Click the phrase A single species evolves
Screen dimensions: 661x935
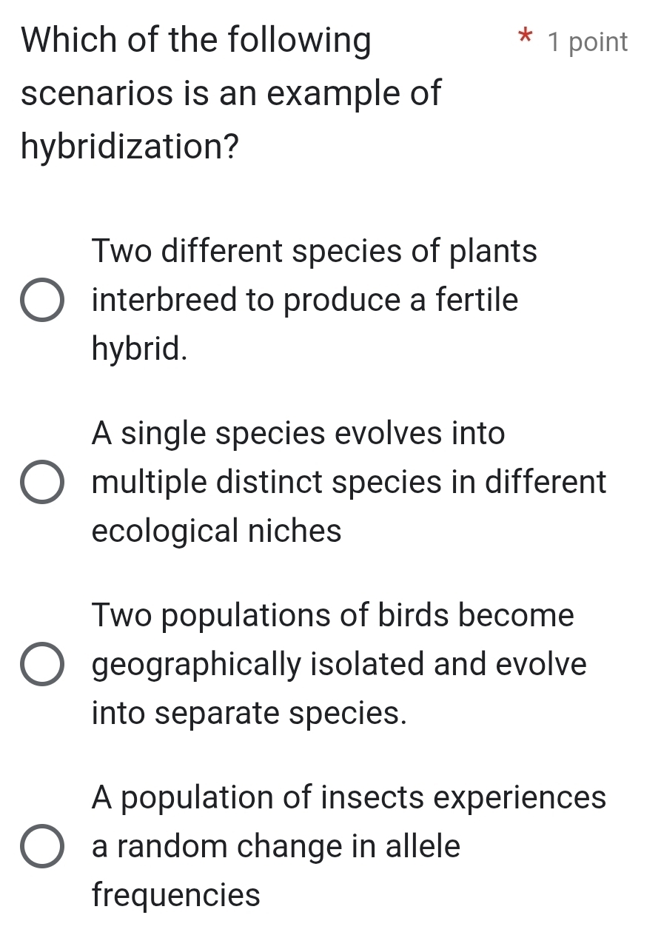point(259,432)
